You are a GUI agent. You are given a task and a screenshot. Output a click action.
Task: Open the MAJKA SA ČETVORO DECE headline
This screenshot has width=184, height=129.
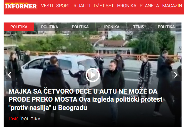[x=86, y=100]
